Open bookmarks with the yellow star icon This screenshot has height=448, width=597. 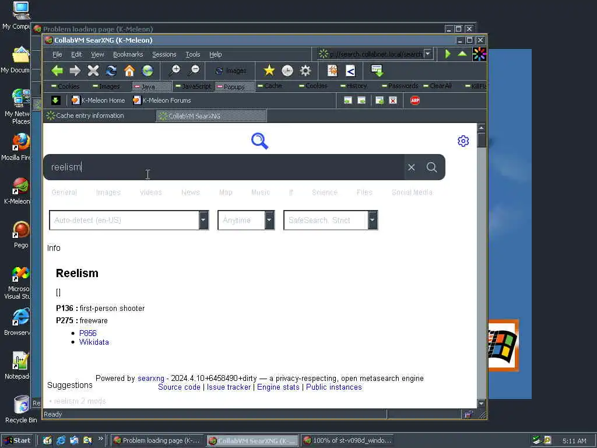[269, 71]
